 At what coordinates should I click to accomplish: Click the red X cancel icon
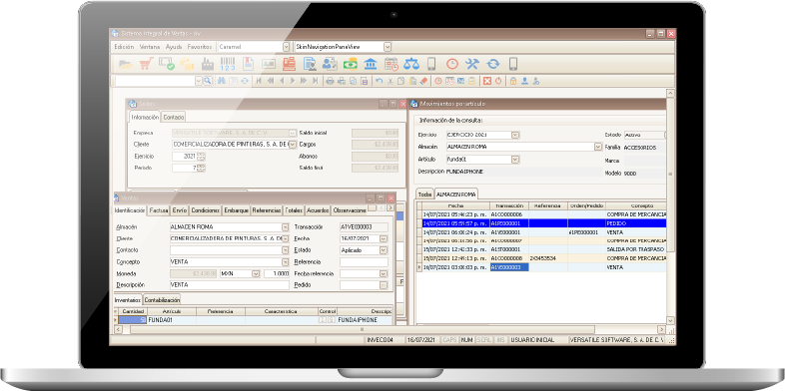pyautogui.click(x=487, y=81)
